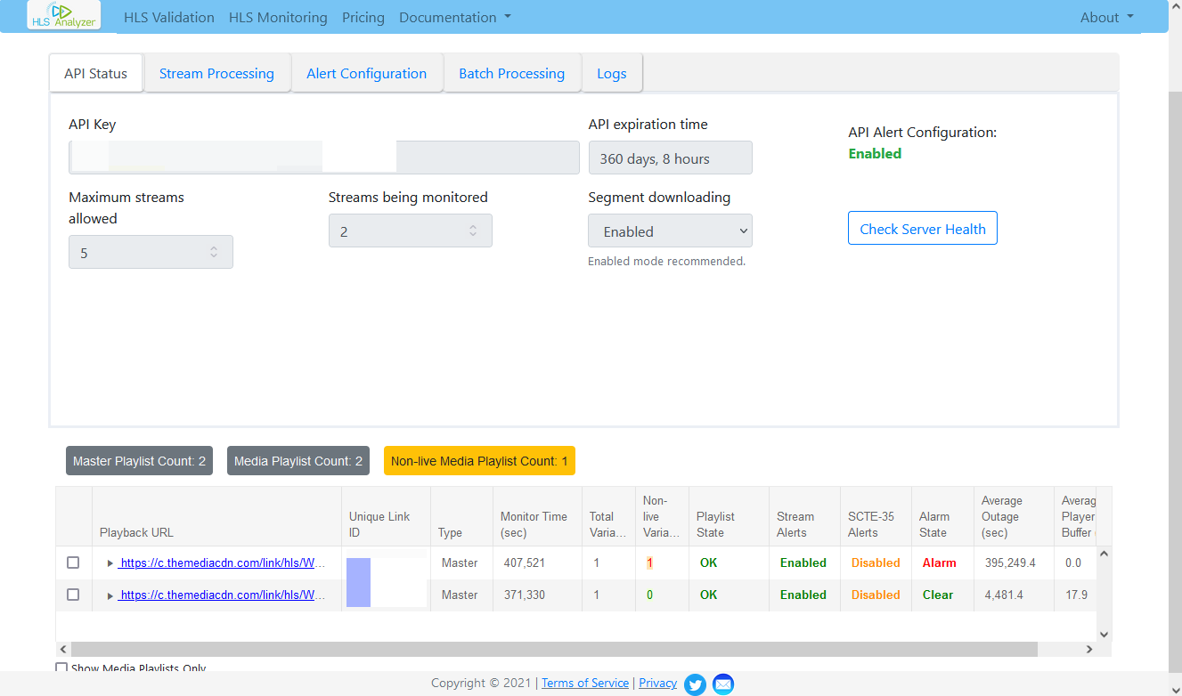Expand the Documentation menu
Screen dimensions: 1182x696
click(454, 16)
